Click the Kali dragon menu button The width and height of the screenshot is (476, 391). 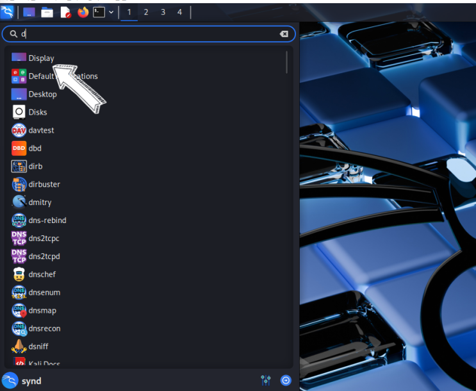click(7, 12)
